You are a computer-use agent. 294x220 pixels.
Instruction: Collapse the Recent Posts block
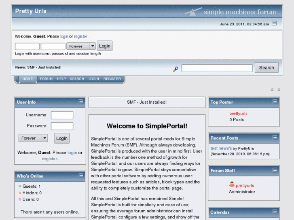(275, 138)
